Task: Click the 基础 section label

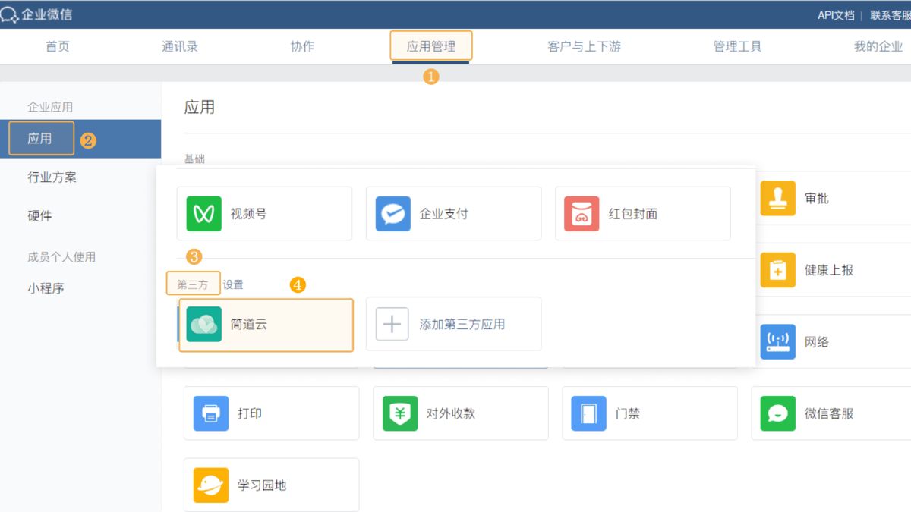Action: pyautogui.click(x=194, y=159)
